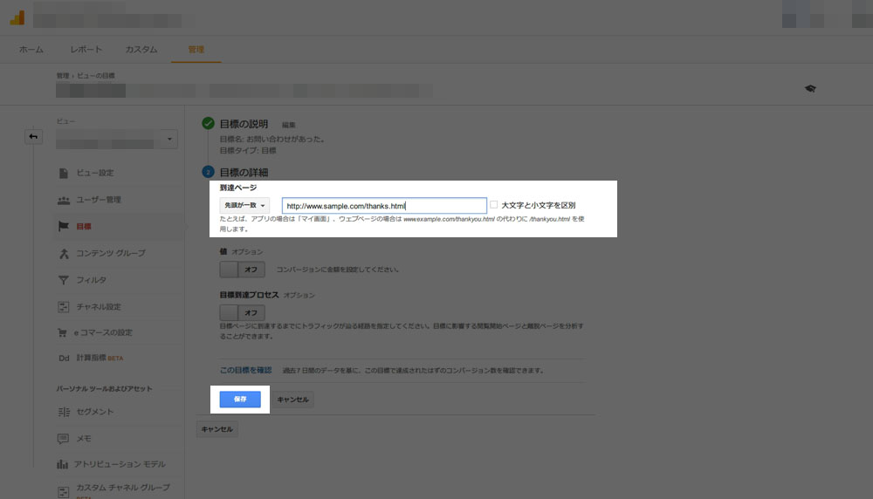
Task: Click the メモ speech bubble icon
Action: [63, 438]
